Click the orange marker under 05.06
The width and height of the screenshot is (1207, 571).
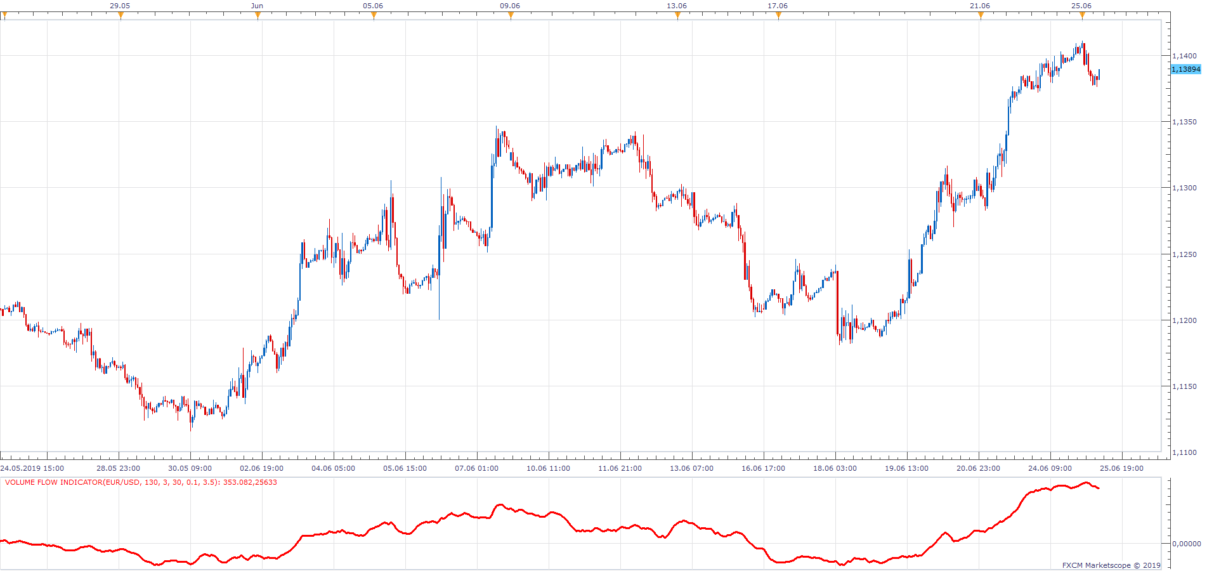(x=374, y=15)
